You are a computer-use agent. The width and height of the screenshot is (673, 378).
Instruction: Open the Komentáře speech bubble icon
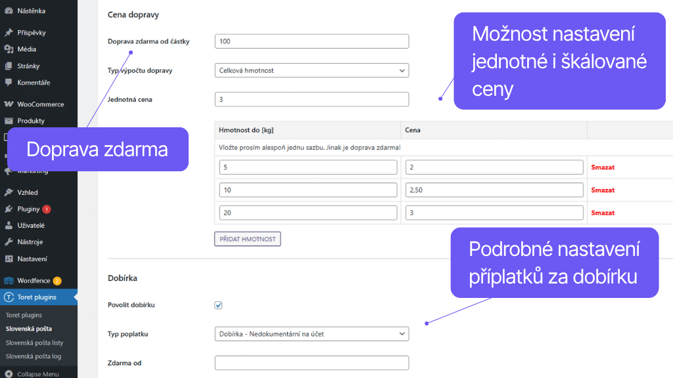[x=9, y=82]
